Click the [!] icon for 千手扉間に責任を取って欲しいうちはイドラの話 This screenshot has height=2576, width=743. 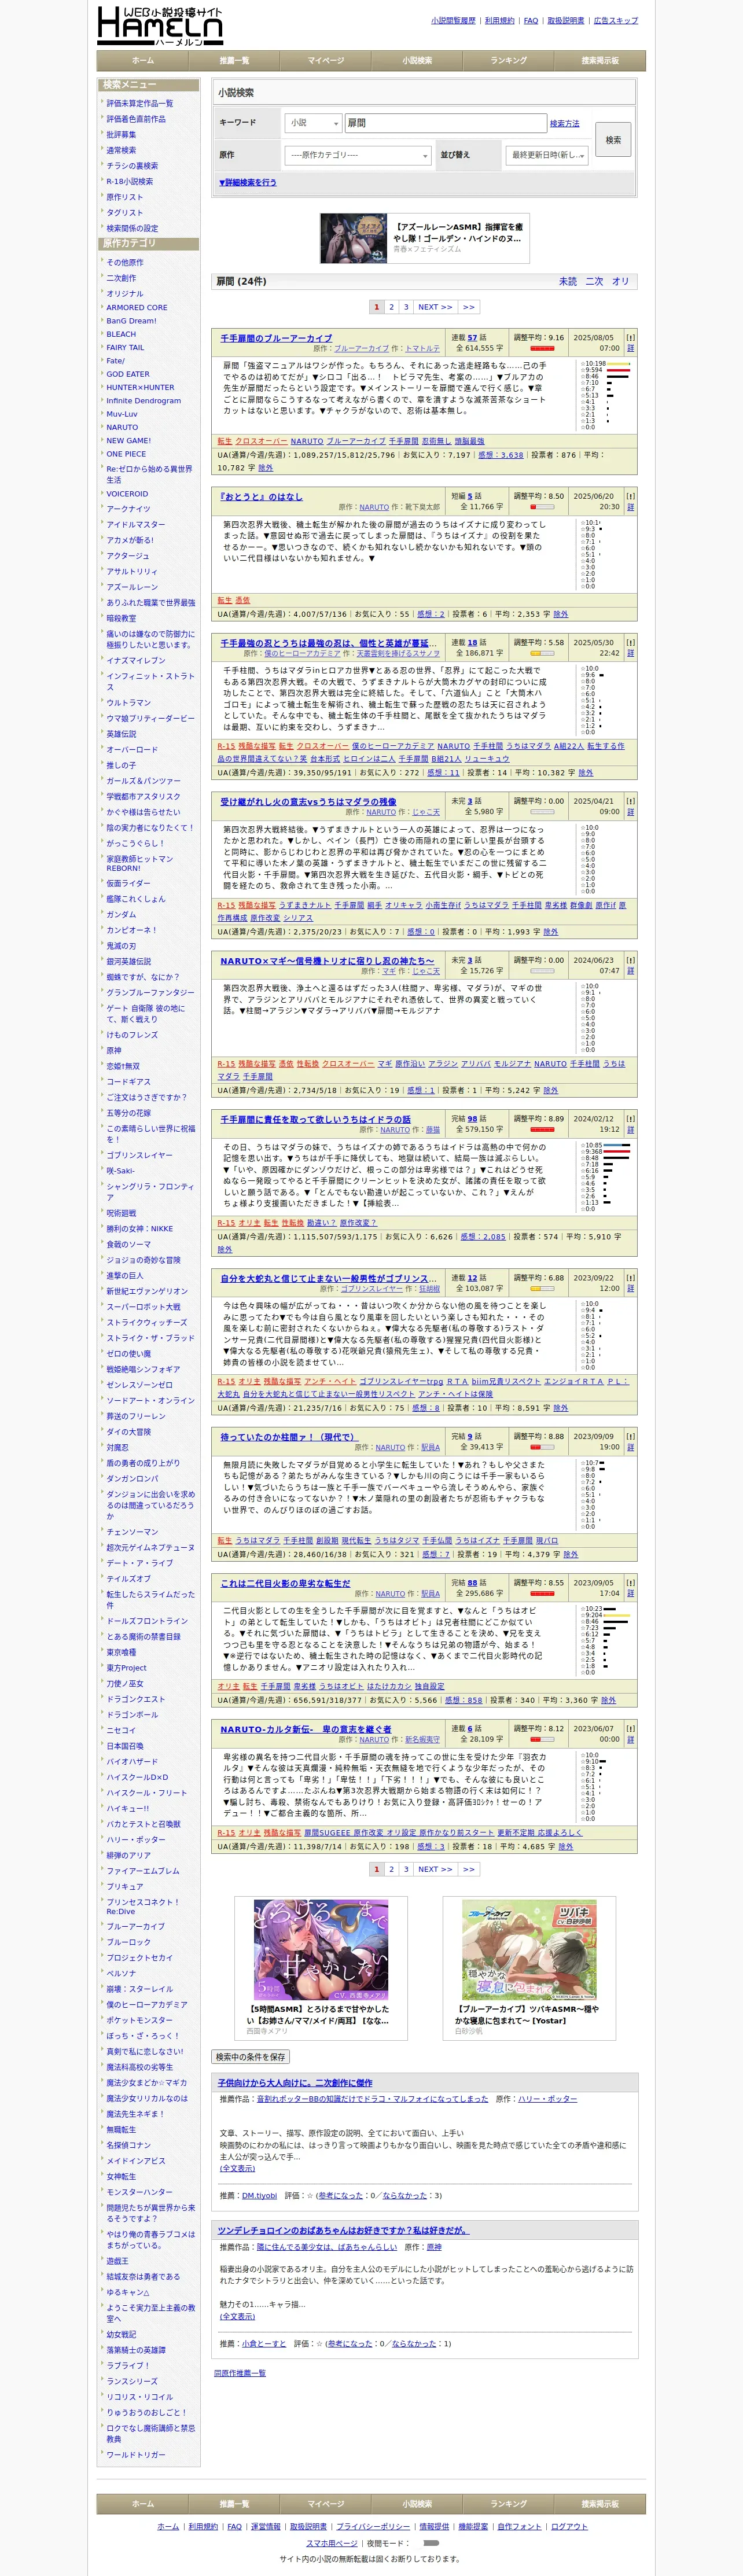[x=630, y=1119]
